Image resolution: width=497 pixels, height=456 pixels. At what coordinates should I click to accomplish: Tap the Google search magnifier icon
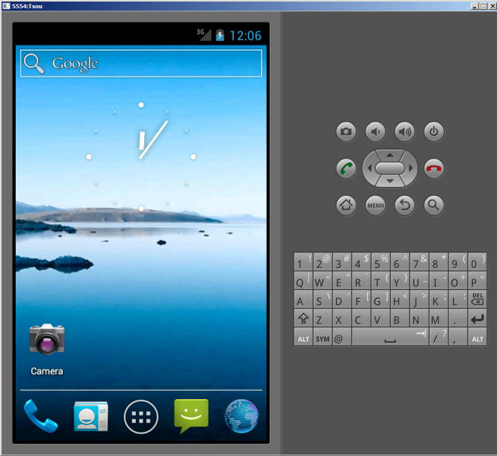pos(34,64)
